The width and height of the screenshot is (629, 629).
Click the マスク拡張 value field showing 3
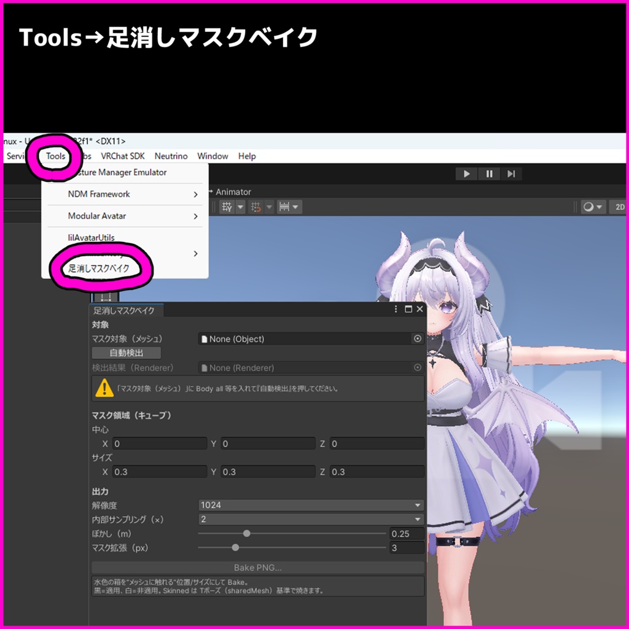[x=407, y=548]
